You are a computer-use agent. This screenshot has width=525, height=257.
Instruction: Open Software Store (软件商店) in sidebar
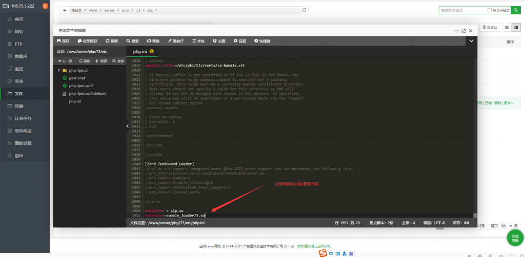pos(22,131)
